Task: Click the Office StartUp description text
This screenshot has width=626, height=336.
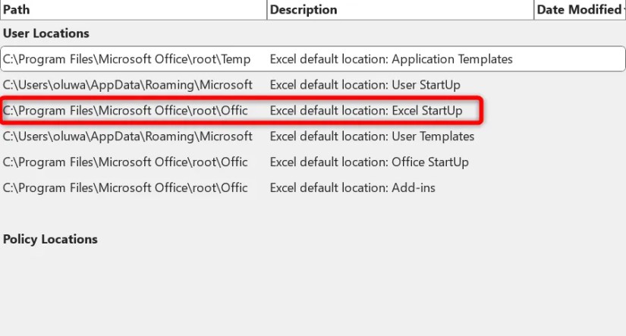Action: [x=369, y=162]
